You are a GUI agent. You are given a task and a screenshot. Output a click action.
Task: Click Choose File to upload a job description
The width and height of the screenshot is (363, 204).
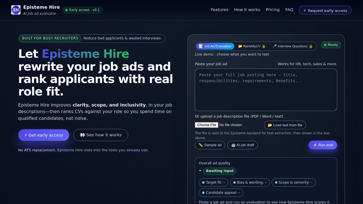[x=206, y=125]
